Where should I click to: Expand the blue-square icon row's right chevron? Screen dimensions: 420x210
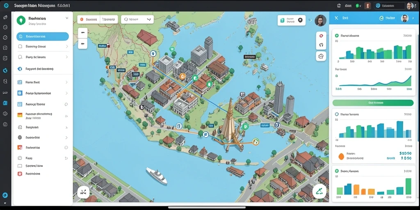pos(67,93)
